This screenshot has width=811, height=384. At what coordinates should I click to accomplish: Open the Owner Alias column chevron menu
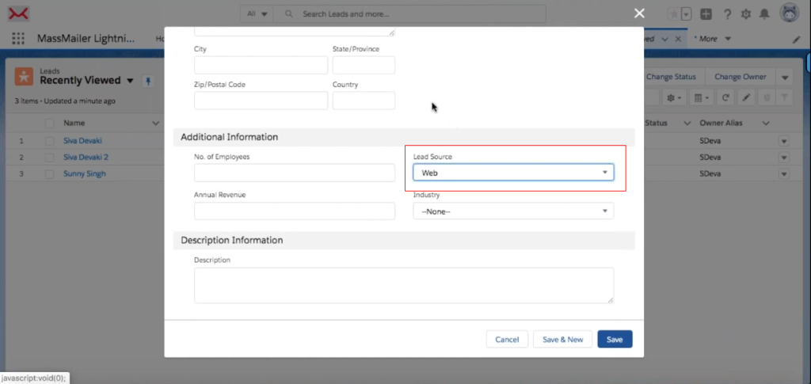pos(766,123)
